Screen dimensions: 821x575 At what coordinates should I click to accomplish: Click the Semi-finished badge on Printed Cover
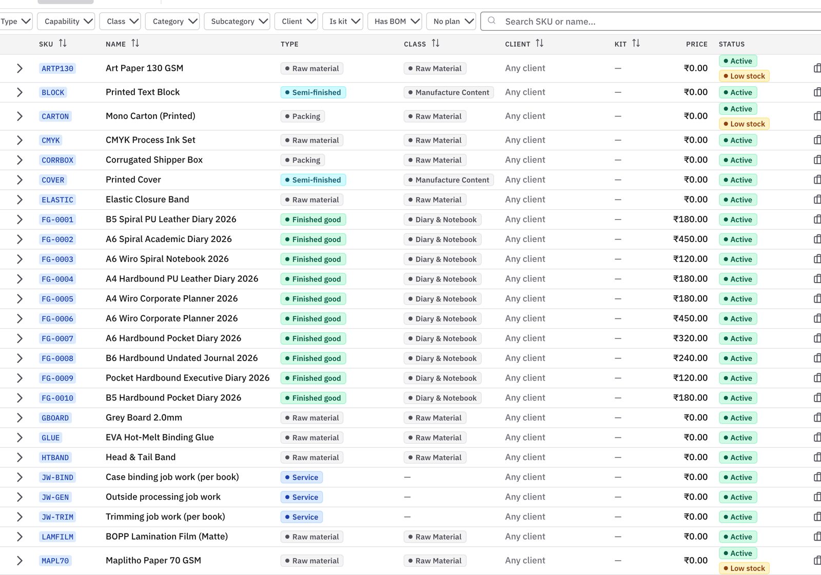point(313,180)
